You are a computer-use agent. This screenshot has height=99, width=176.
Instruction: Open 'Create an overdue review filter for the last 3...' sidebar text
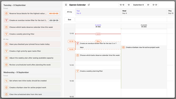coord(28,20)
